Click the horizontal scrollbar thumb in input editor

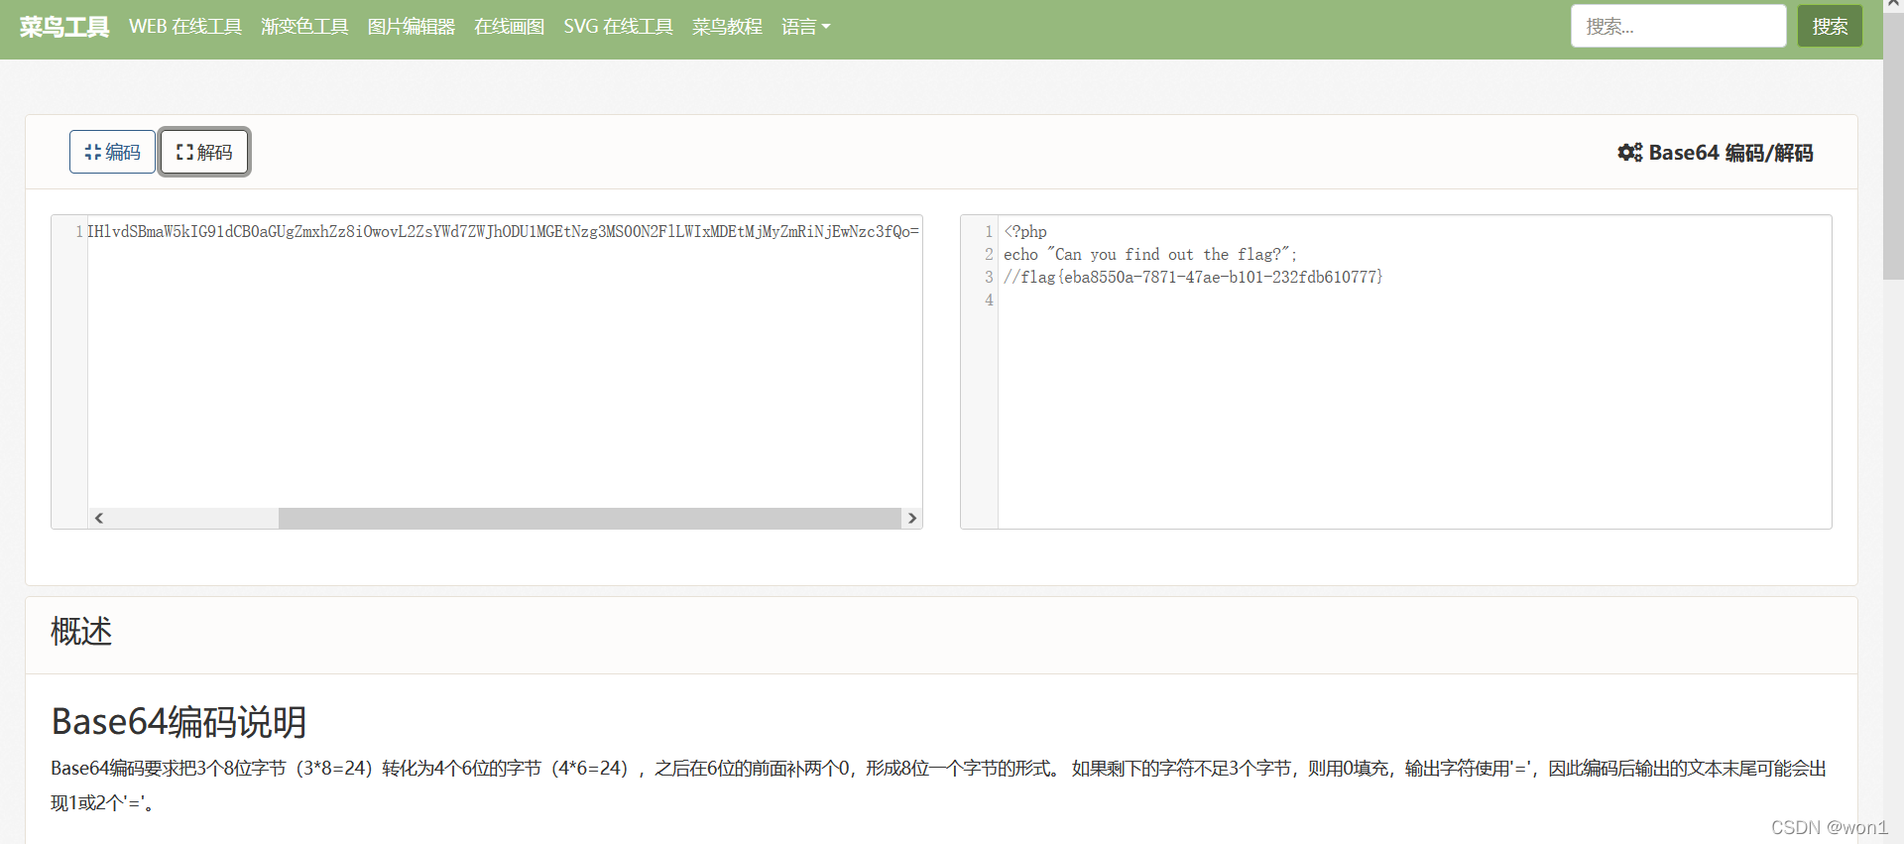point(589,519)
